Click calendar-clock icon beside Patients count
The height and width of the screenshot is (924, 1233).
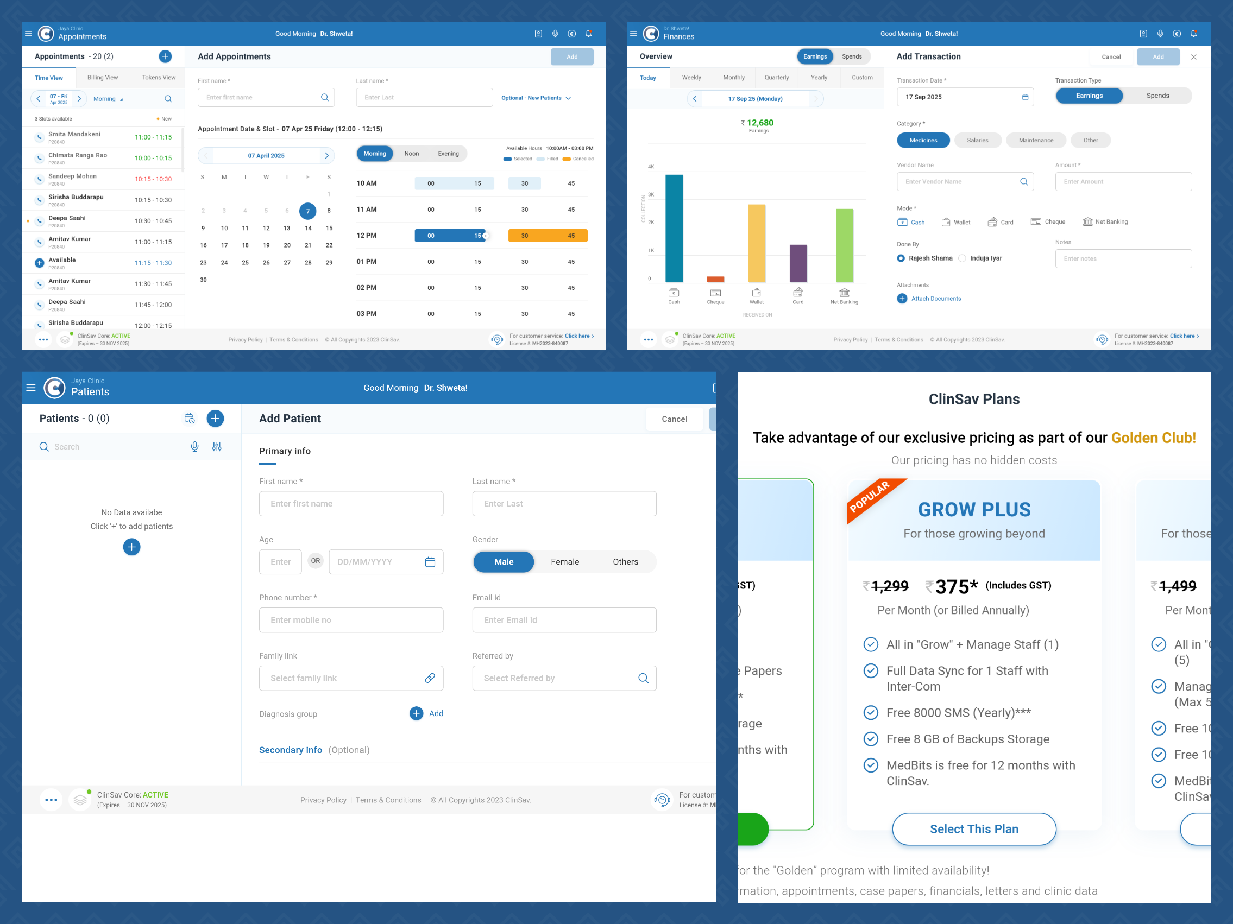coord(190,418)
